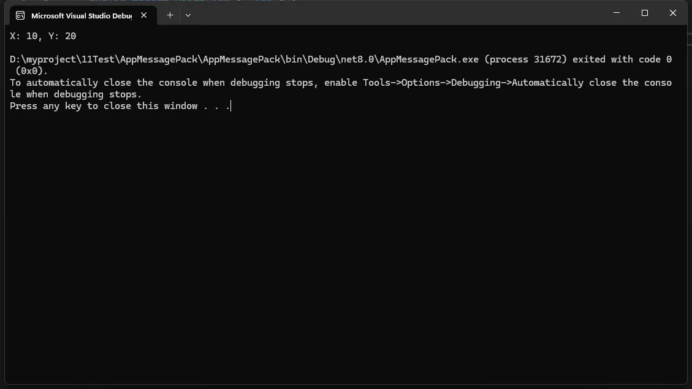Click the D:\myproject path text
Screen dimensions: 692x389
pyautogui.click(x=43, y=59)
